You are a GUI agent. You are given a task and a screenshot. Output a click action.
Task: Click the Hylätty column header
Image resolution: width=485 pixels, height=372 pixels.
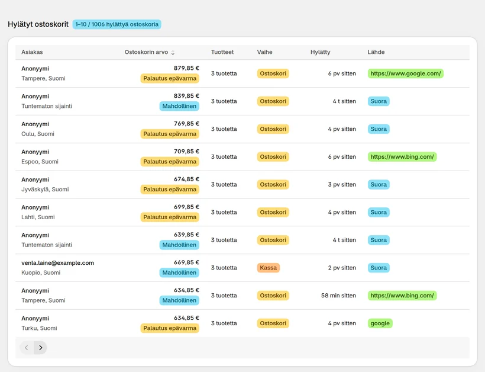pos(320,52)
